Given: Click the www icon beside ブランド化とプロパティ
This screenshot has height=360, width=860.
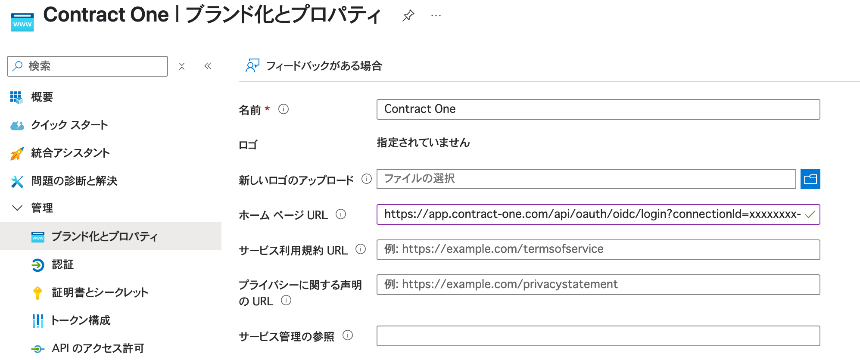Looking at the screenshot, I should (38, 237).
